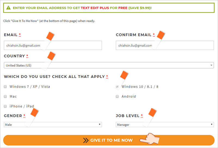Open the Country dropdown showing United States
Image resolution: width=218 pixels, height=148 pixels.
click(x=109, y=65)
